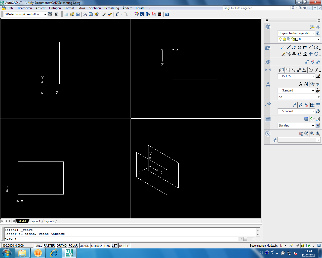Open Ungesicherter Layerstatus dropdown
This screenshot has height=258, width=322.
[x=296, y=33]
